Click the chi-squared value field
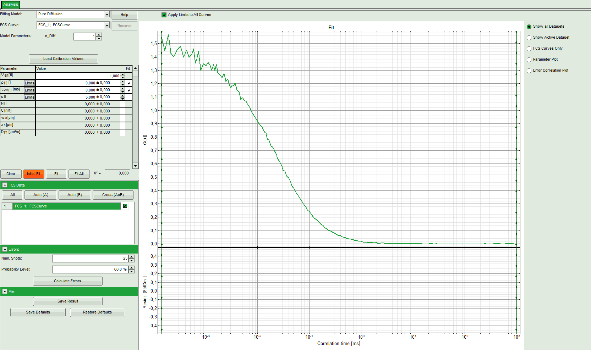Screen dimensions: 591x350 coord(117,173)
